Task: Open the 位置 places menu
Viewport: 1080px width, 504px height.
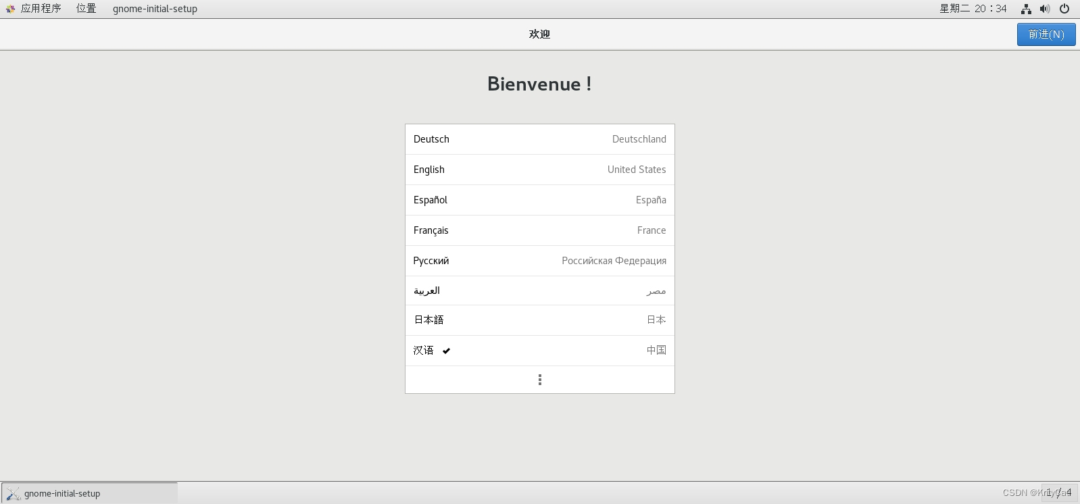Action: coord(86,9)
